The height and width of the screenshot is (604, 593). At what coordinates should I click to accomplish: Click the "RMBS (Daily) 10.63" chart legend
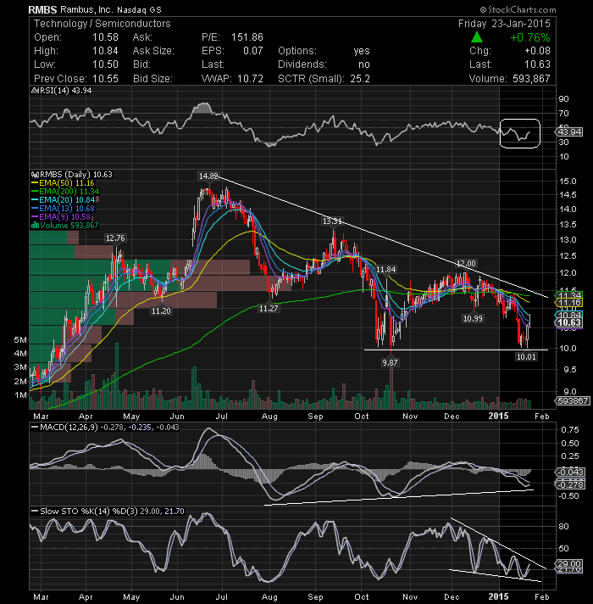(72, 175)
